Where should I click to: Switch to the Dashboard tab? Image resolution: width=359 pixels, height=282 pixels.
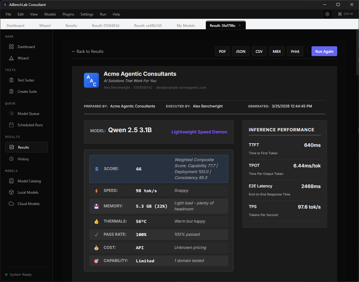coord(16,26)
